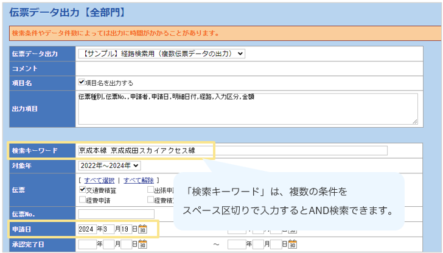
Task: Enable the 経費申請 checkbox
Action: point(82,199)
